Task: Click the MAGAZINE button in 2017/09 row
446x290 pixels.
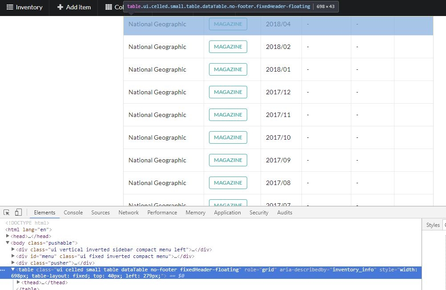Action: click(x=228, y=160)
